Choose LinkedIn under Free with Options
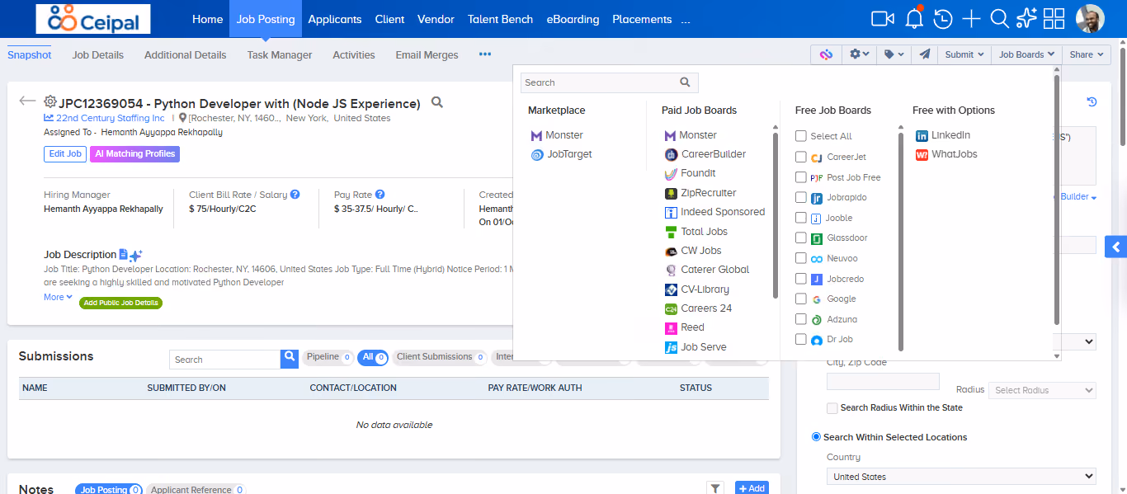The height and width of the screenshot is (494, 1127). pyautogui.click(x=943, y=135)
